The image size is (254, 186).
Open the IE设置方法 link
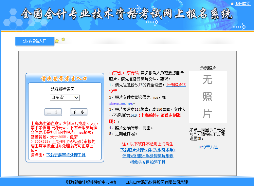click(208, 147)
